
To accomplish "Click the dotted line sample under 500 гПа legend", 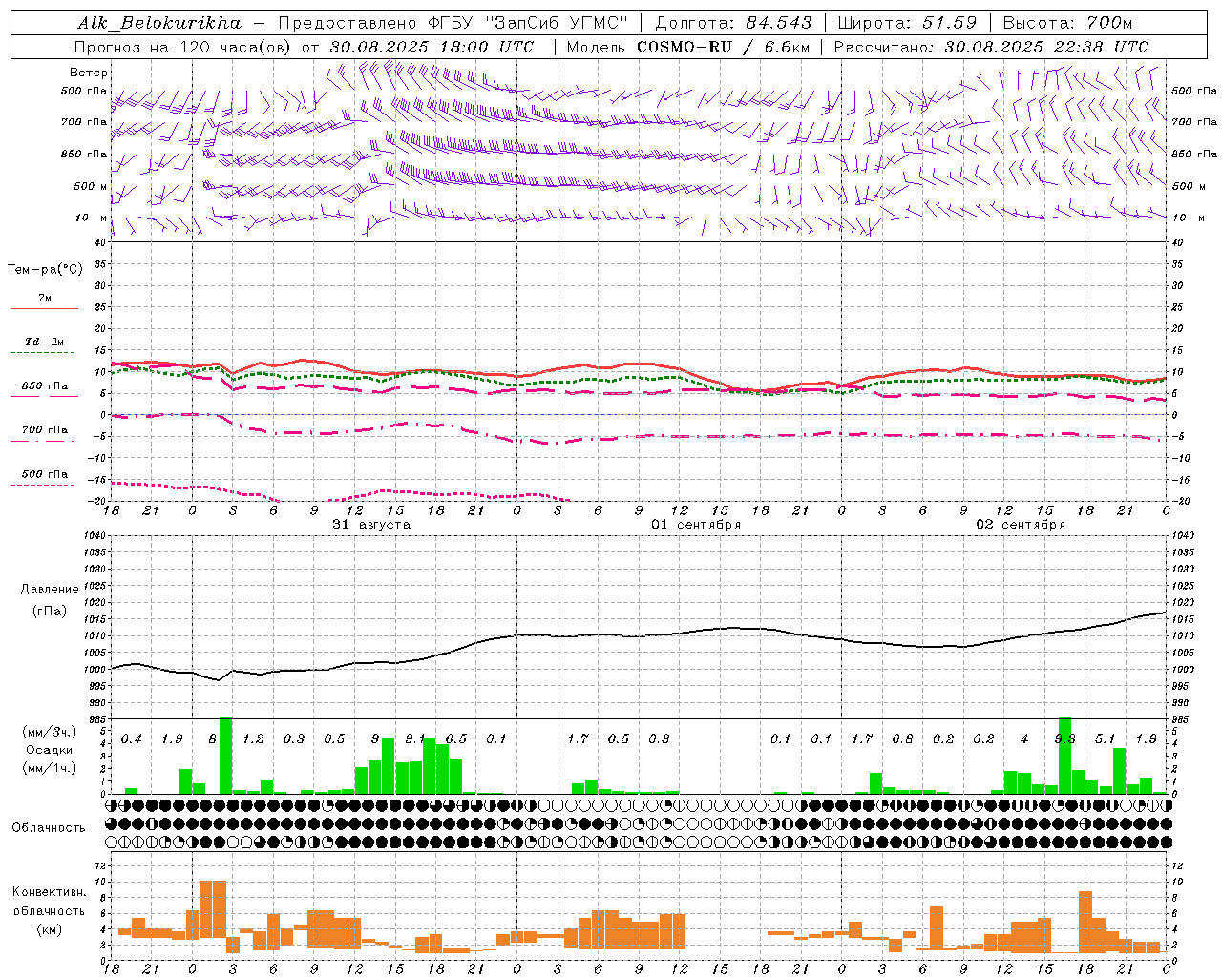I will pyautogui.click(x=43, y=486).
